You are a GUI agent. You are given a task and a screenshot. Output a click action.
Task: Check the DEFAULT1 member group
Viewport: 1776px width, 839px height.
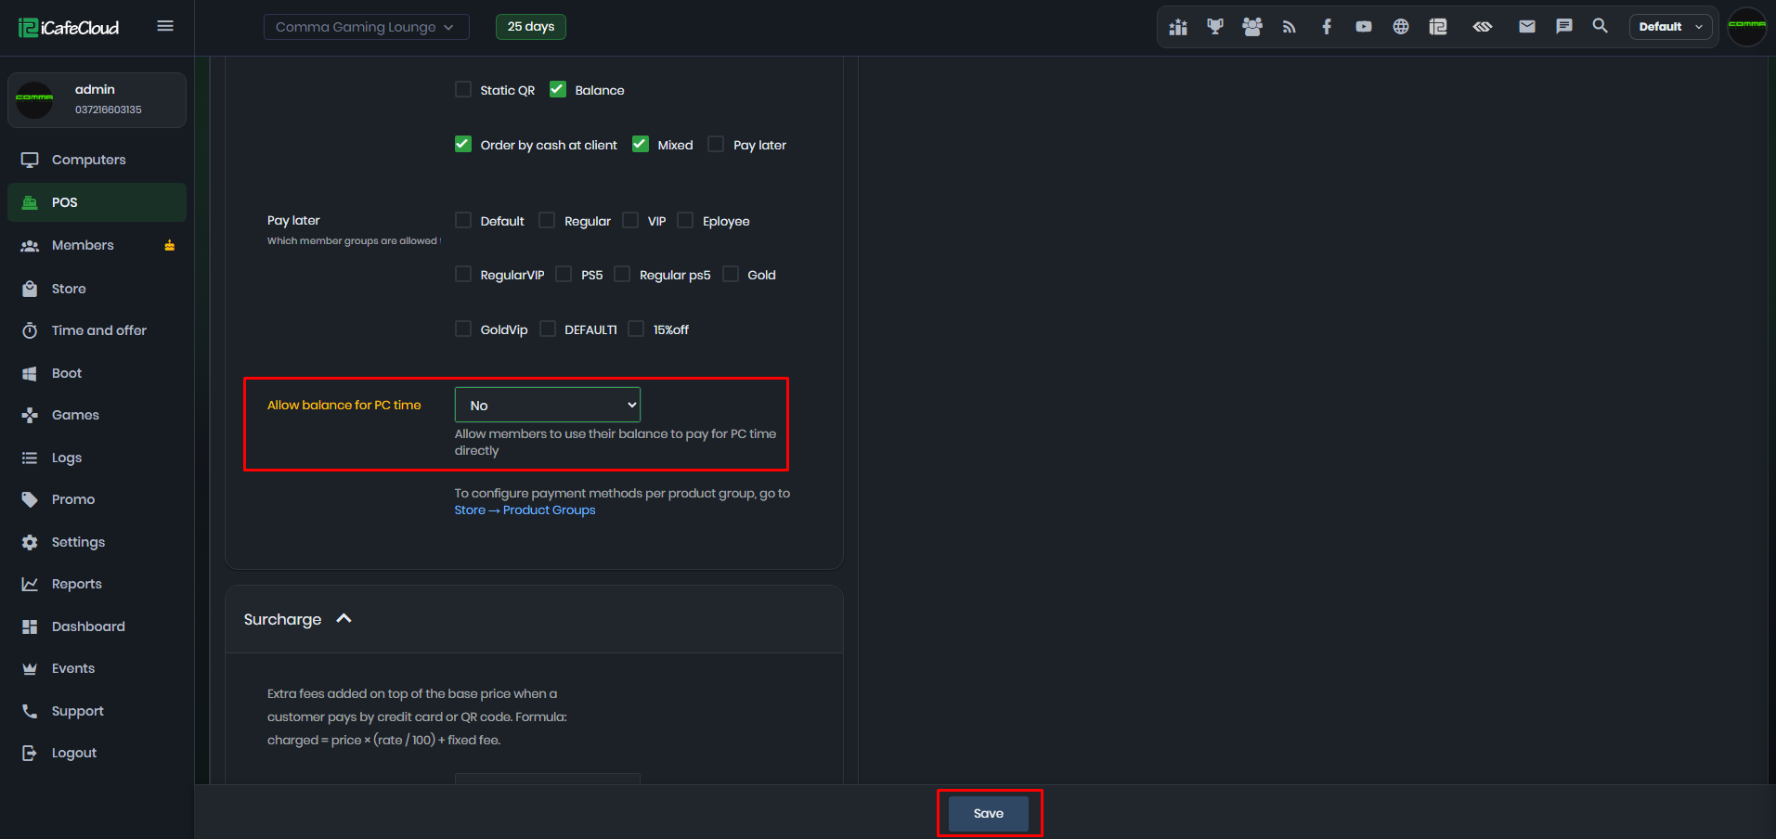pos(548,329)
